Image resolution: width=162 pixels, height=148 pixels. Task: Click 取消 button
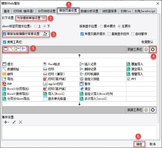point(152,144)
